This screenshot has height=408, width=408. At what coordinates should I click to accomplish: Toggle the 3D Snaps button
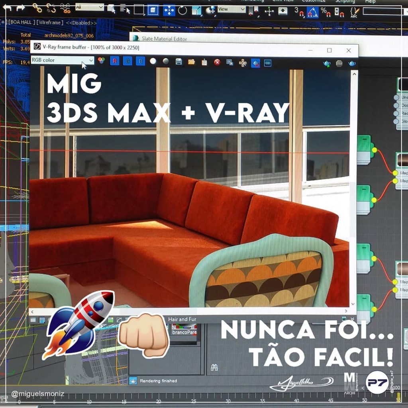299,12
